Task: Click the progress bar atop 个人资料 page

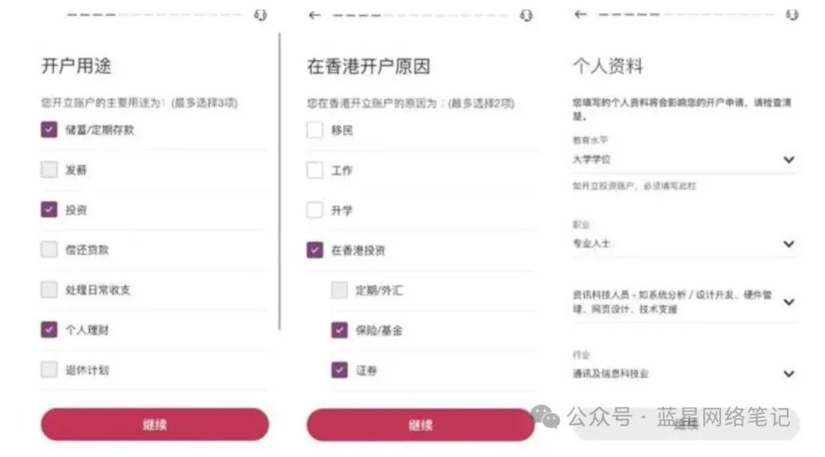Action: [687, 14]
